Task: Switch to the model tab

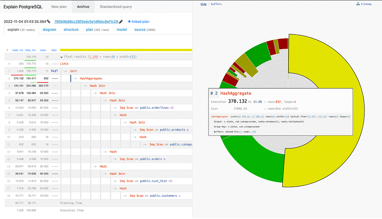Action: coord(122,30)
